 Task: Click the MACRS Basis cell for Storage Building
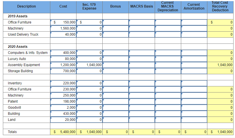pyautogui.click(x=142, y=71)
